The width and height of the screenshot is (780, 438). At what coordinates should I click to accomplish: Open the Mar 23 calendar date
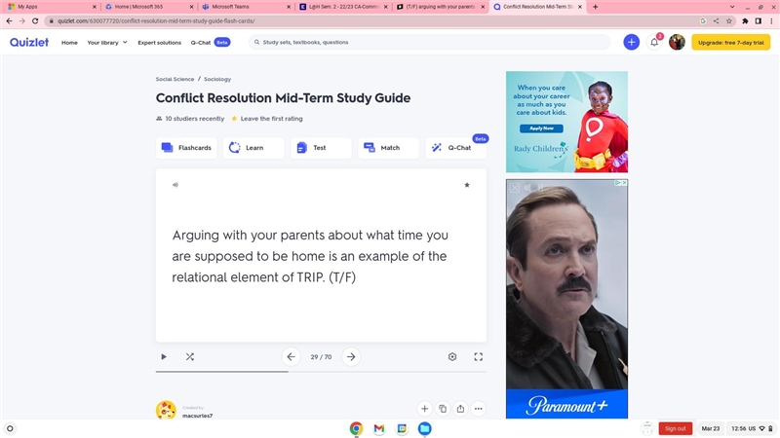point(711,428)
